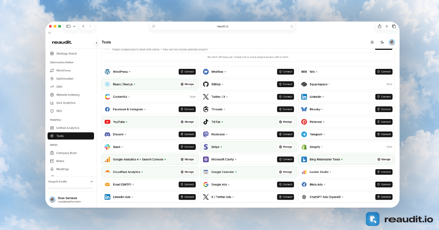The width and height of the screenshot is (439, 230).
Task: Open Rose Samaras profile at sidebar bottom
Action: pyautogui.click(x=71, y=200)
